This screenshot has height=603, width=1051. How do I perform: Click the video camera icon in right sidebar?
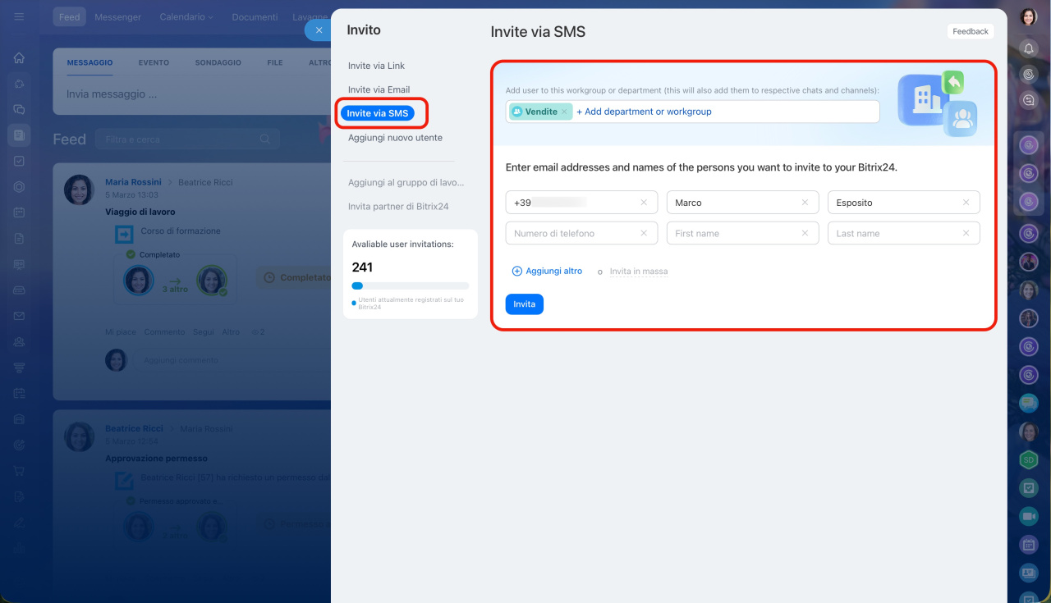pos(1028,516)
